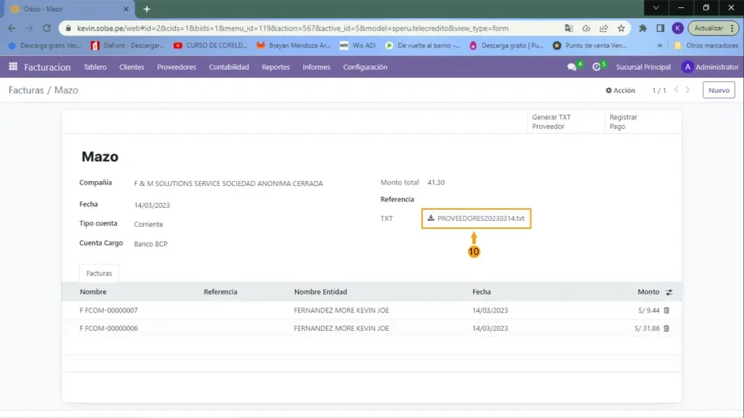This screenshot has width=744, height=418.
Task: Go to next record arrow
Action: point(690,90)
